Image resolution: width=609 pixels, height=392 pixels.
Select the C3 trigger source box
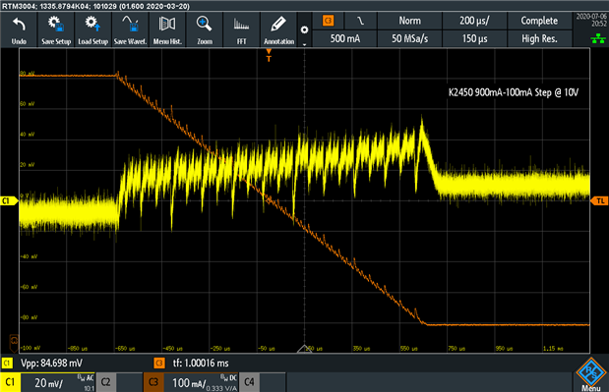[x=329, y=21]
